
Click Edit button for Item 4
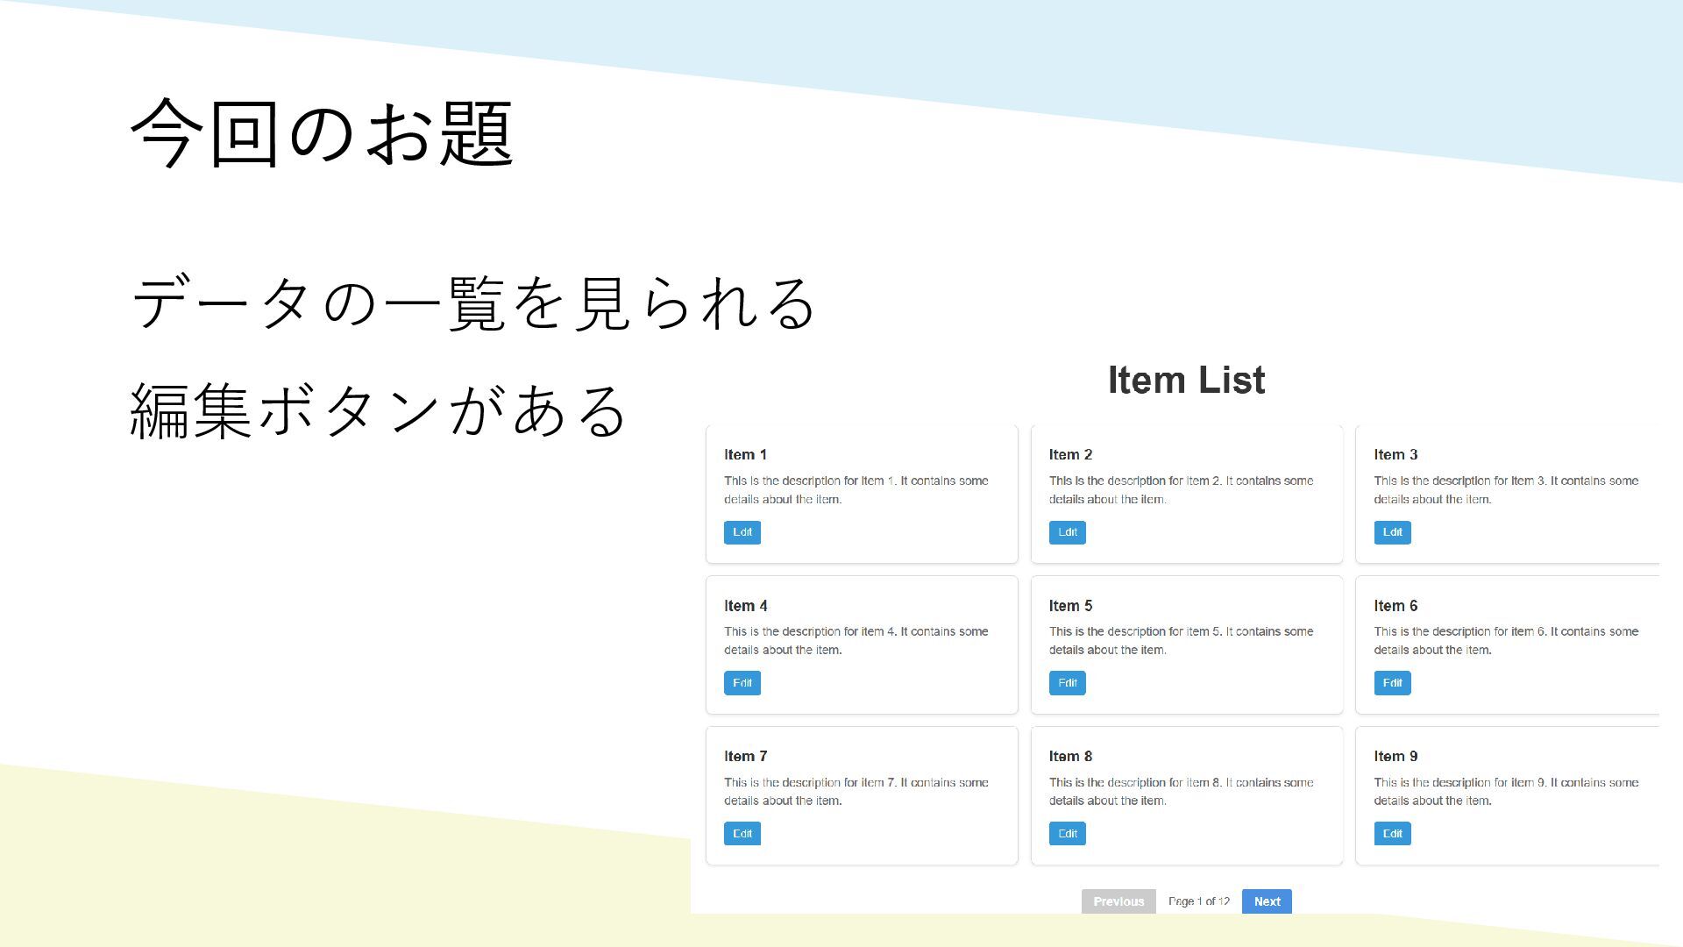(x=742, y=683)
